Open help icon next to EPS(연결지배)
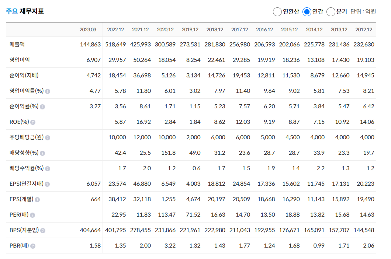 (47, 184)
